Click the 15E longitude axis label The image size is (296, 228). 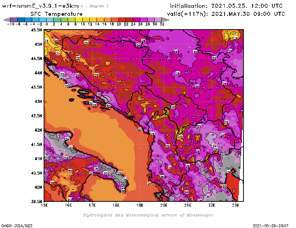tap(44, 205)
